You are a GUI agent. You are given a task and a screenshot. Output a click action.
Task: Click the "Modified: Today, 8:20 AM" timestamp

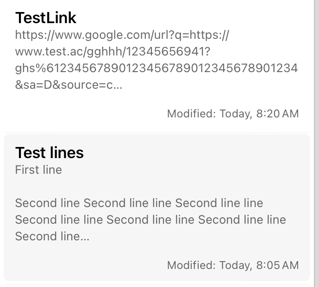point(233,114)
